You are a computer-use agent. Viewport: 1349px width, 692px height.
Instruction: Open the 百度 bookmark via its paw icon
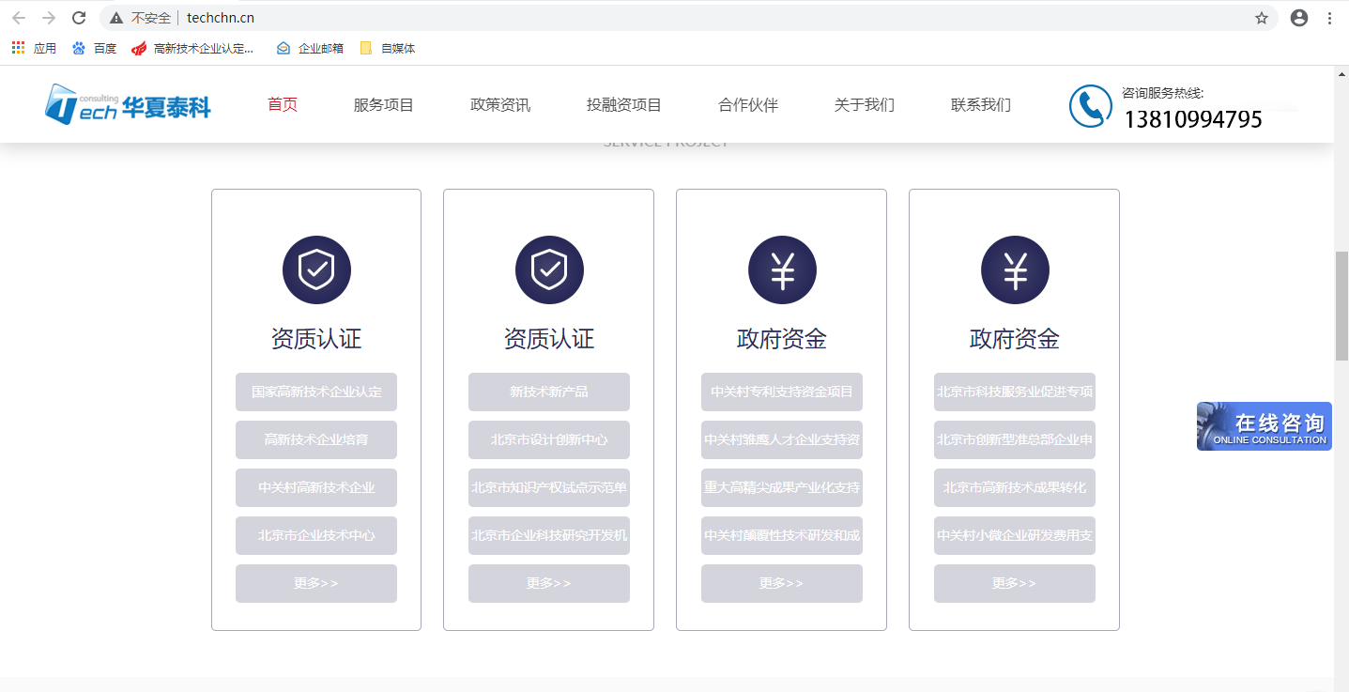(79, 47)
